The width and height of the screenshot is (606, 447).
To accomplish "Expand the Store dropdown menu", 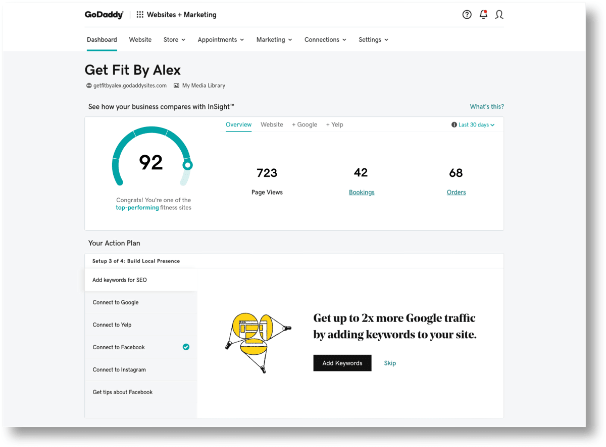I will 174,40.
